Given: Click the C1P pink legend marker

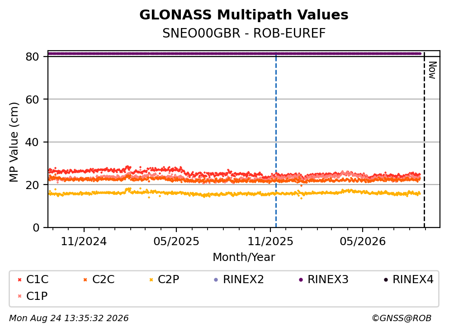Looking at the screenshot, I should coord(19,296).
